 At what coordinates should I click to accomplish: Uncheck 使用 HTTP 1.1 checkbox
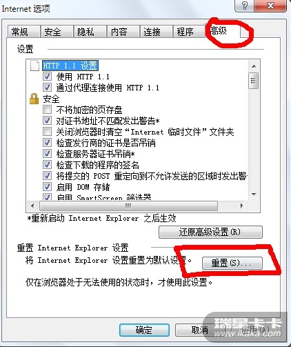click(x=47, y=77)
